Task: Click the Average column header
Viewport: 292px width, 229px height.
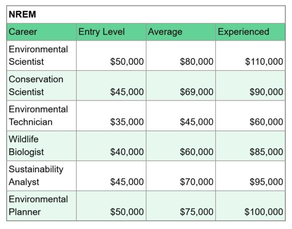Action: (181, 32)
